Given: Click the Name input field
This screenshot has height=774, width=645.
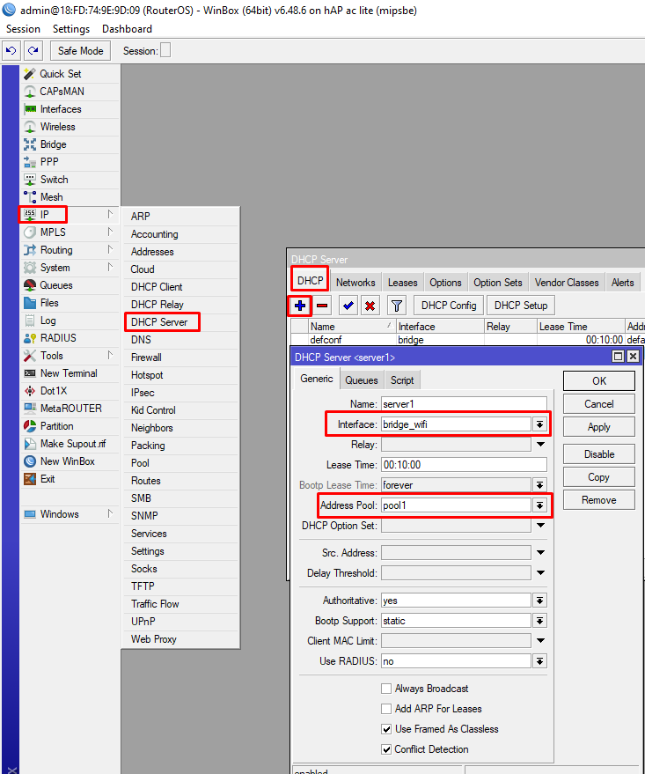Looking at the screenshot, I should 464,404.
